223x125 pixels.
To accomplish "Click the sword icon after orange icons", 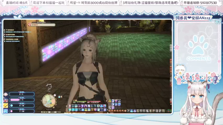I will (128, 111).
